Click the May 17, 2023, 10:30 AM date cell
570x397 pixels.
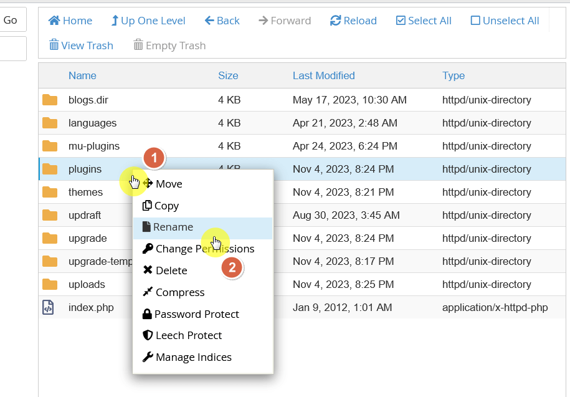pyautogui.click(x=349, y=100)
